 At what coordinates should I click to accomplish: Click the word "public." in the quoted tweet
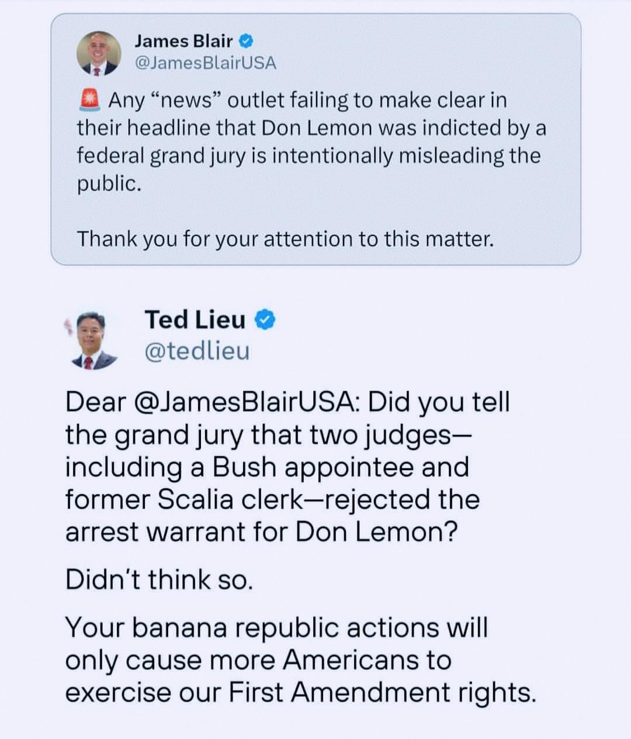tap(109, 184)
